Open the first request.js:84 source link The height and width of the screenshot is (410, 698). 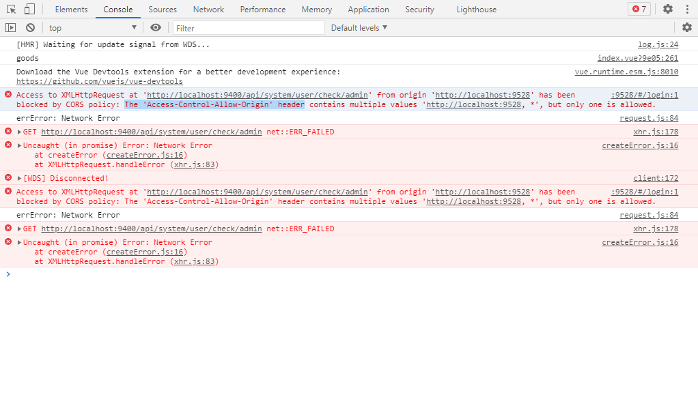(x=649, y=118)
